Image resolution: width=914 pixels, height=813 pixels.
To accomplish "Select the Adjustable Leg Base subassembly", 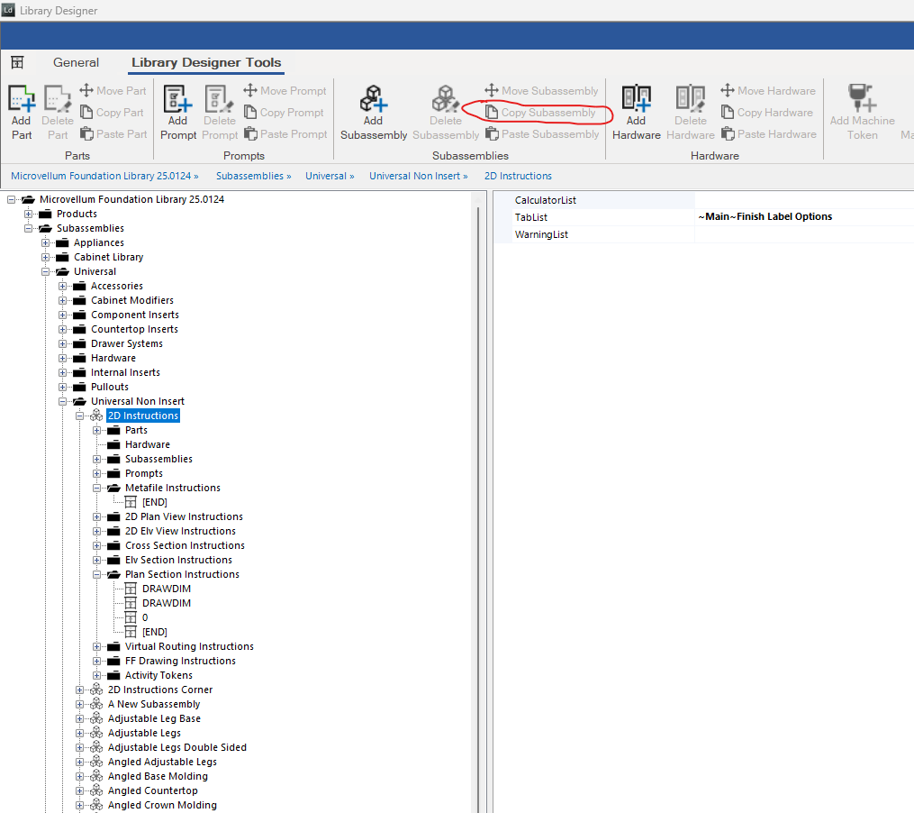I will point(155,718).
